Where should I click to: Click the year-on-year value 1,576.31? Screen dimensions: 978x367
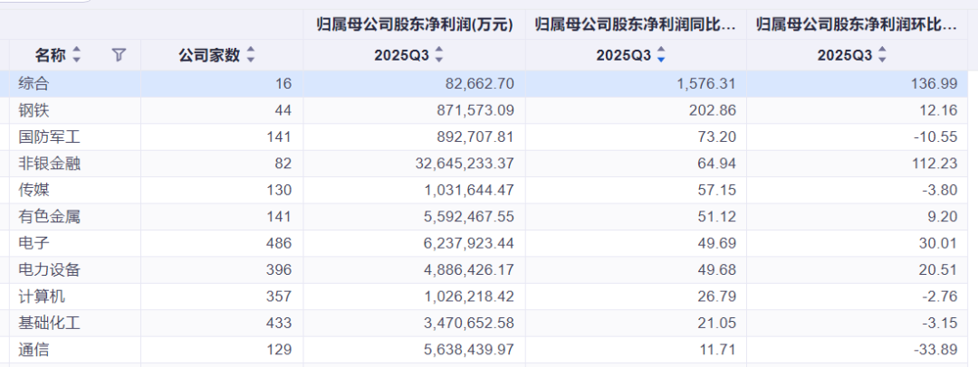[x=706, y=83]
